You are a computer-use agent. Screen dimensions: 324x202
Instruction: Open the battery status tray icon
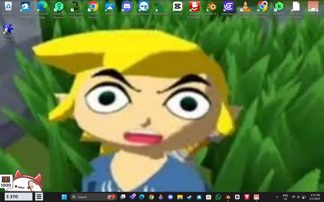(304, 197)
